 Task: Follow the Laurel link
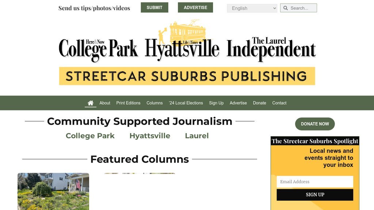pyautogui.click(x=197, y=136)
